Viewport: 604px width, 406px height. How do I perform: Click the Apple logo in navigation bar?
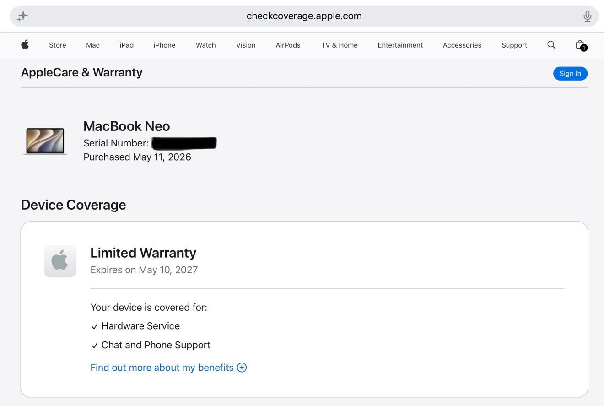[x=25, y=44]
